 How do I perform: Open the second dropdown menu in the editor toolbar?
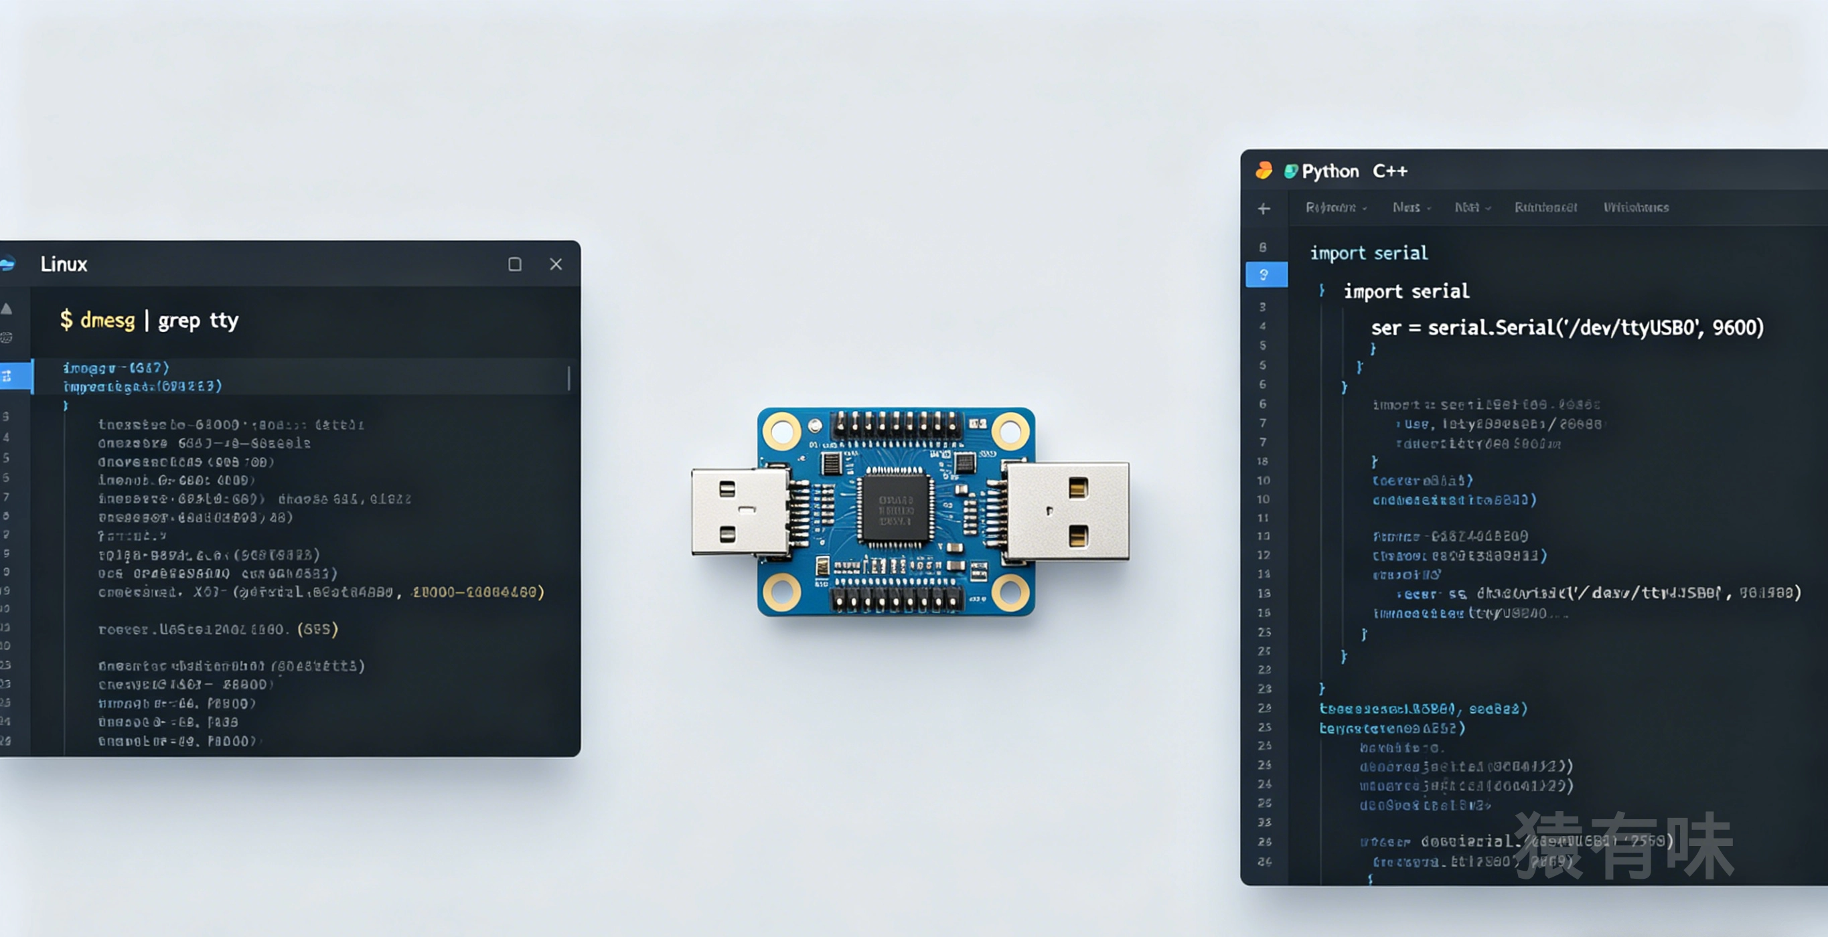pyautogui.click(x=1411, y=208)
